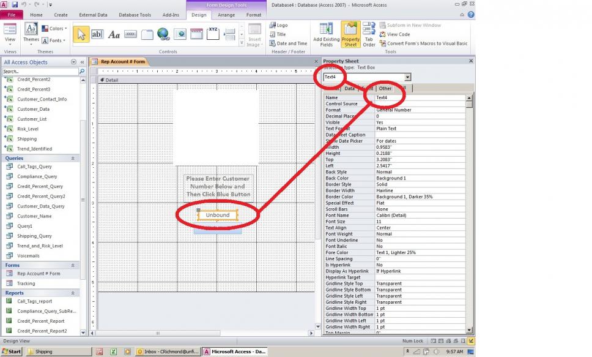Click Add Existing Fields icon

click(x=326, y=35)
